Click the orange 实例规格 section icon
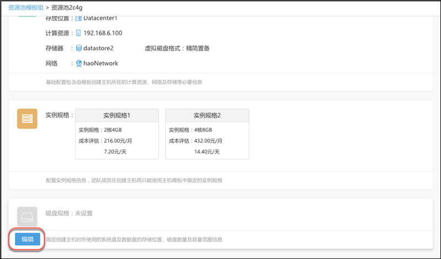The height and width of the screenshot is (259, 441). (x=27, y=118)
